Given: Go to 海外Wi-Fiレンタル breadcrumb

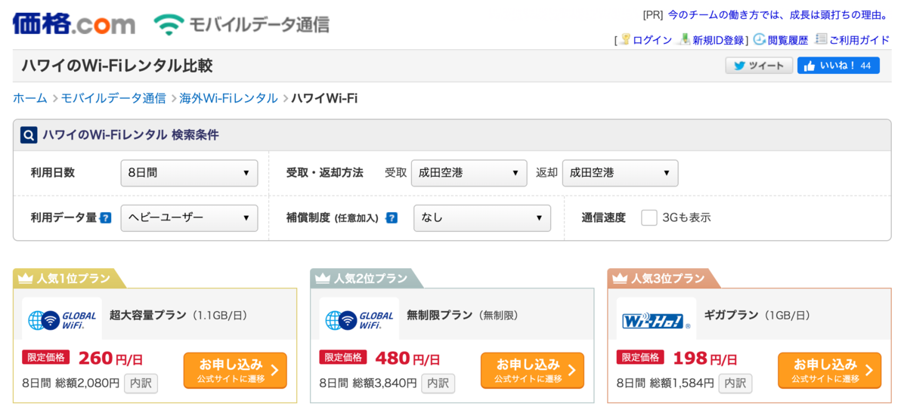Looking at the screenshot, I should point(228,98).
